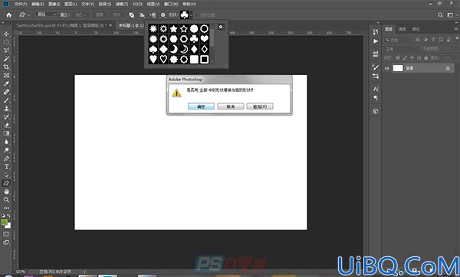This screenshot has height=277, width=460.
Task: Toggle pixel layer filter icon
Action: point(418,40)
